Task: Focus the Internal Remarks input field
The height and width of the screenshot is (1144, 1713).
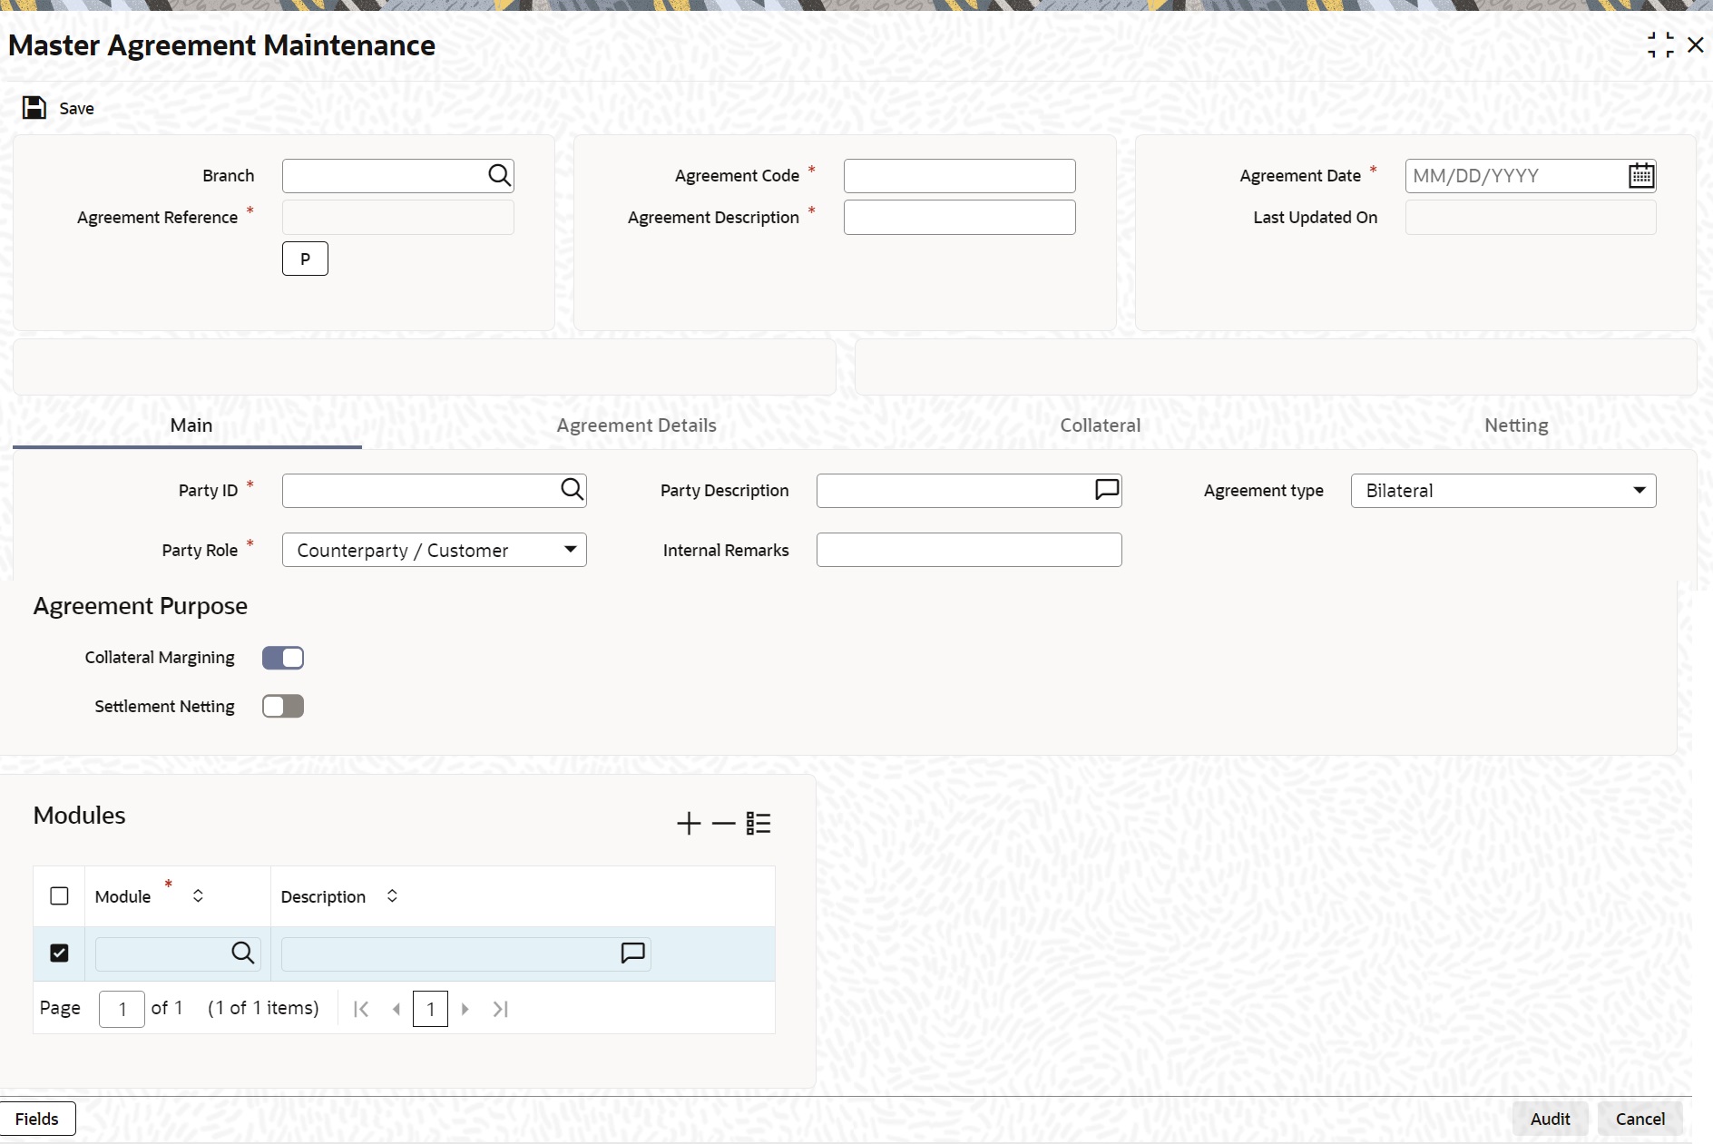Action: pos(969,550)
